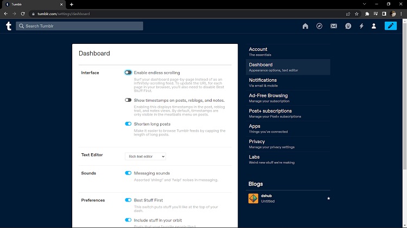The width and height of the screenshot is (407, 228).
Task: Open the Activity lightning bolt icon
Action: point(361,26)
